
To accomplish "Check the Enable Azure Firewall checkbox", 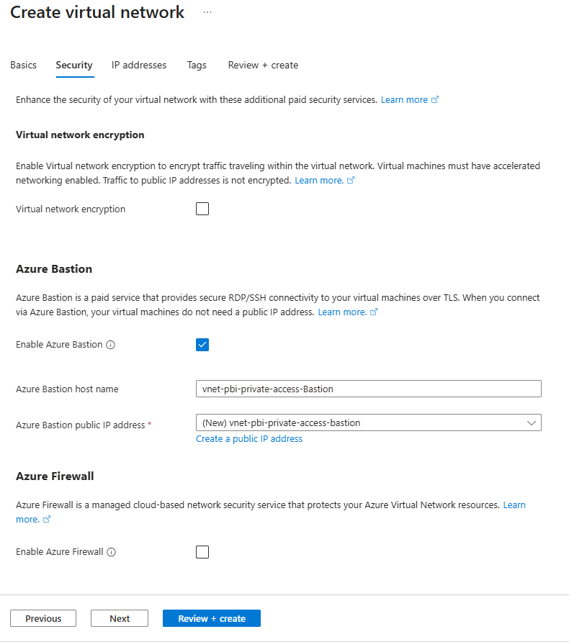I will (202, 552).
